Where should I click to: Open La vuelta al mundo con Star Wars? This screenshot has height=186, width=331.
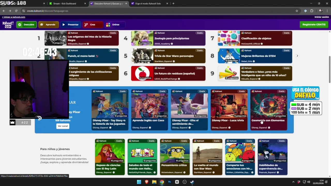click(x=207, y=157)
